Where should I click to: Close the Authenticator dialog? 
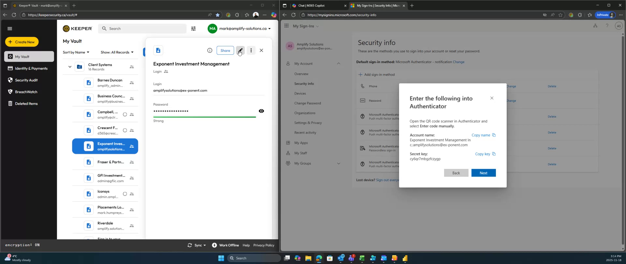(492, 98)
